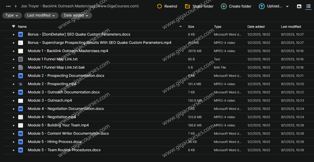Select Module 3 - Outreach.mp4 name
The width and height of the screenshot is (314, 162).
pyautogui.click(x=50, y=100)
